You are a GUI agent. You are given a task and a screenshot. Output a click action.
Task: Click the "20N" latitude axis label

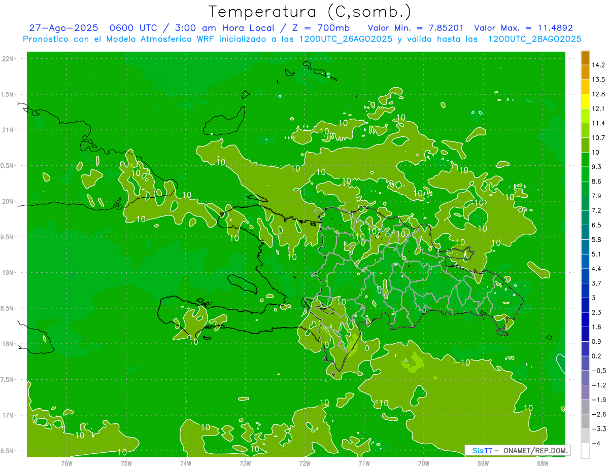pos(8,202)
